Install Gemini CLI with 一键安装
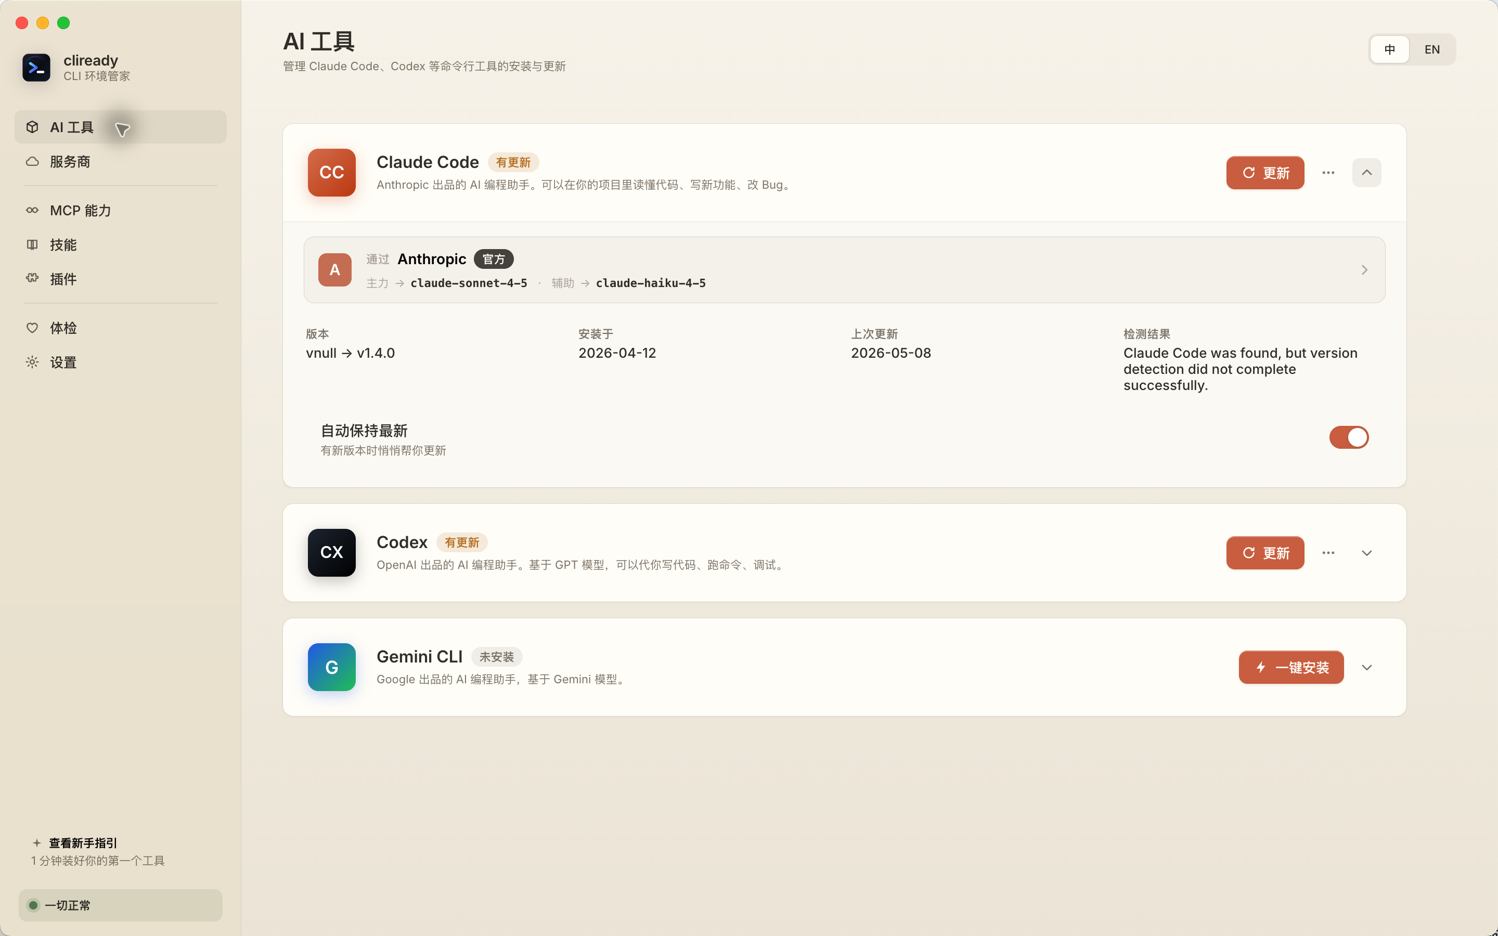1498x936 pixels. pyautogui.click(x=1292, y=667)
